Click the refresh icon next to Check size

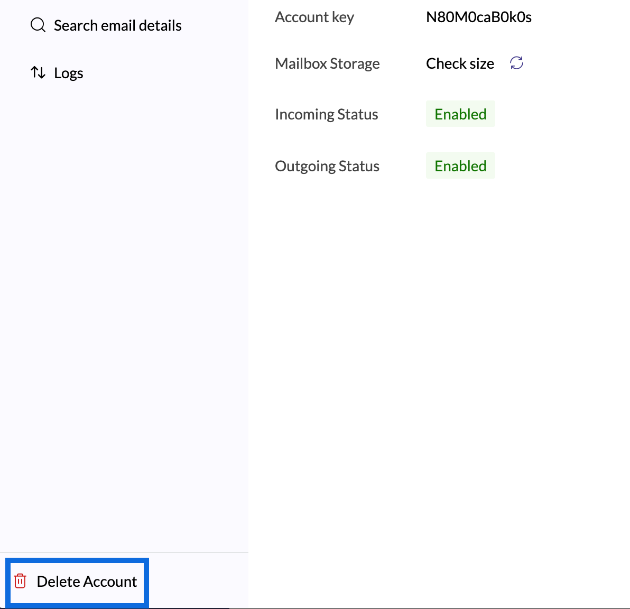pyautogui.click(x=516, y=63)
